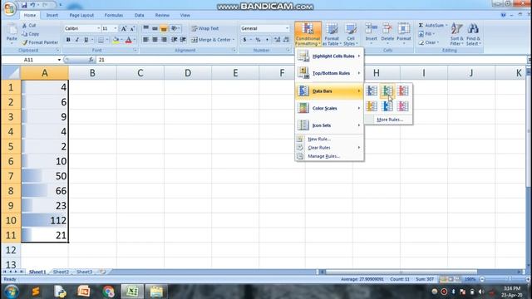This screenshot has height=299, width=532.
Task: Activate the Format Painter
Action: pos(40,42)
